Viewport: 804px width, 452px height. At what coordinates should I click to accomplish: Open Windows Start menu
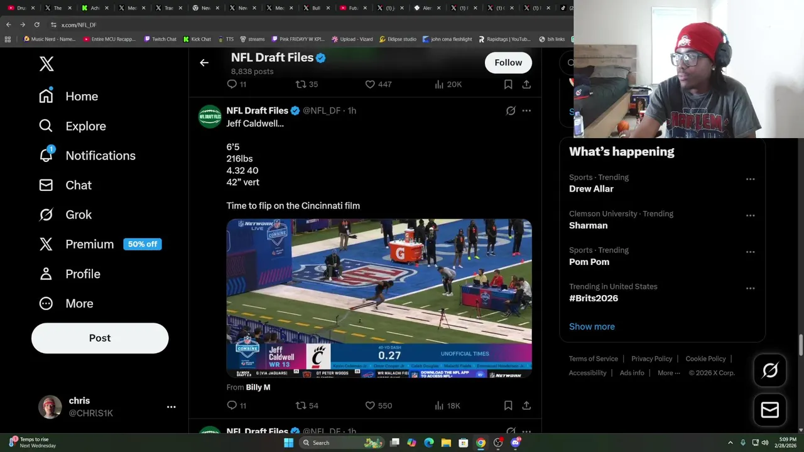[288, 443]
